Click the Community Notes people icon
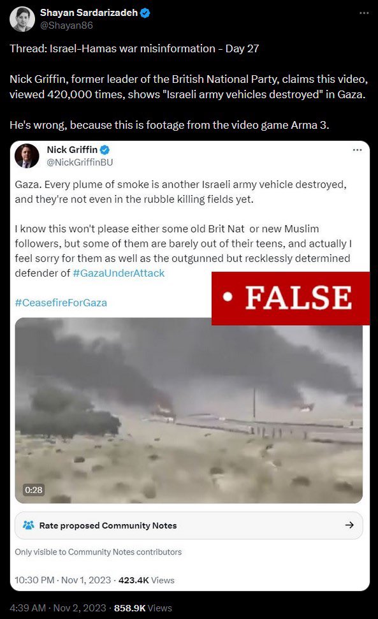 29,525
